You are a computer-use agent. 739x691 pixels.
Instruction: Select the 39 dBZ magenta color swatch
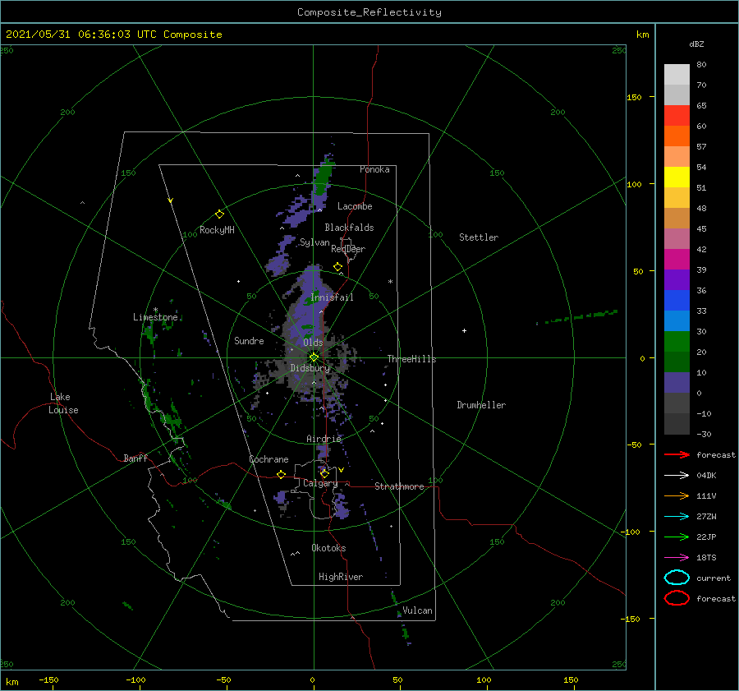[677, 260]
